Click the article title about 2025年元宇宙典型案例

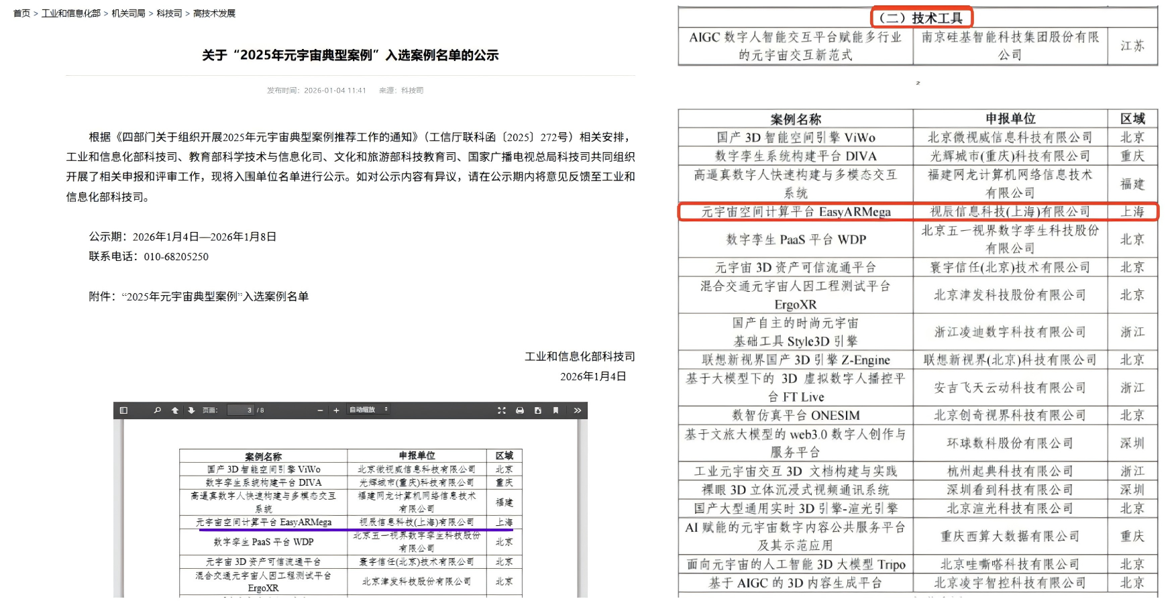pos(350,55)
